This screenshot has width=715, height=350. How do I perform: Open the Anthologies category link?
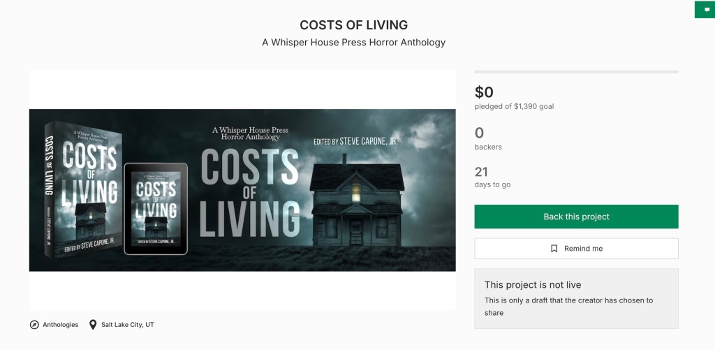coord(60,325)
